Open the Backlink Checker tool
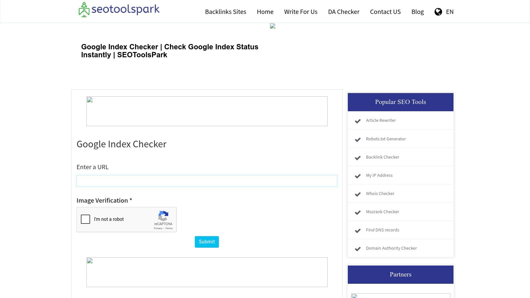 (383, 157)
